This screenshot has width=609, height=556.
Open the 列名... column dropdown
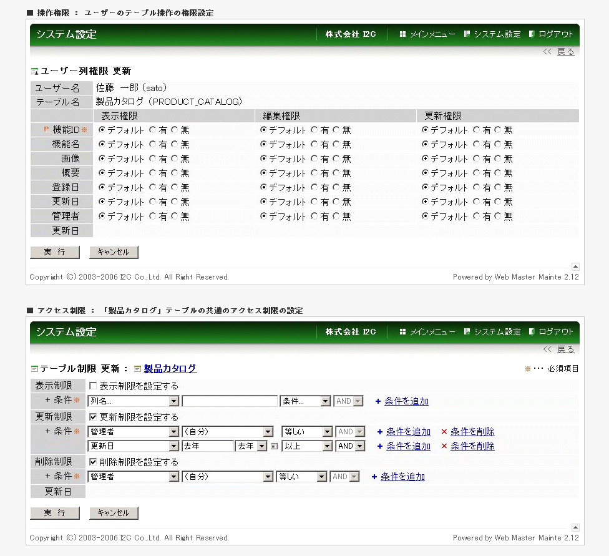[134, 401]
